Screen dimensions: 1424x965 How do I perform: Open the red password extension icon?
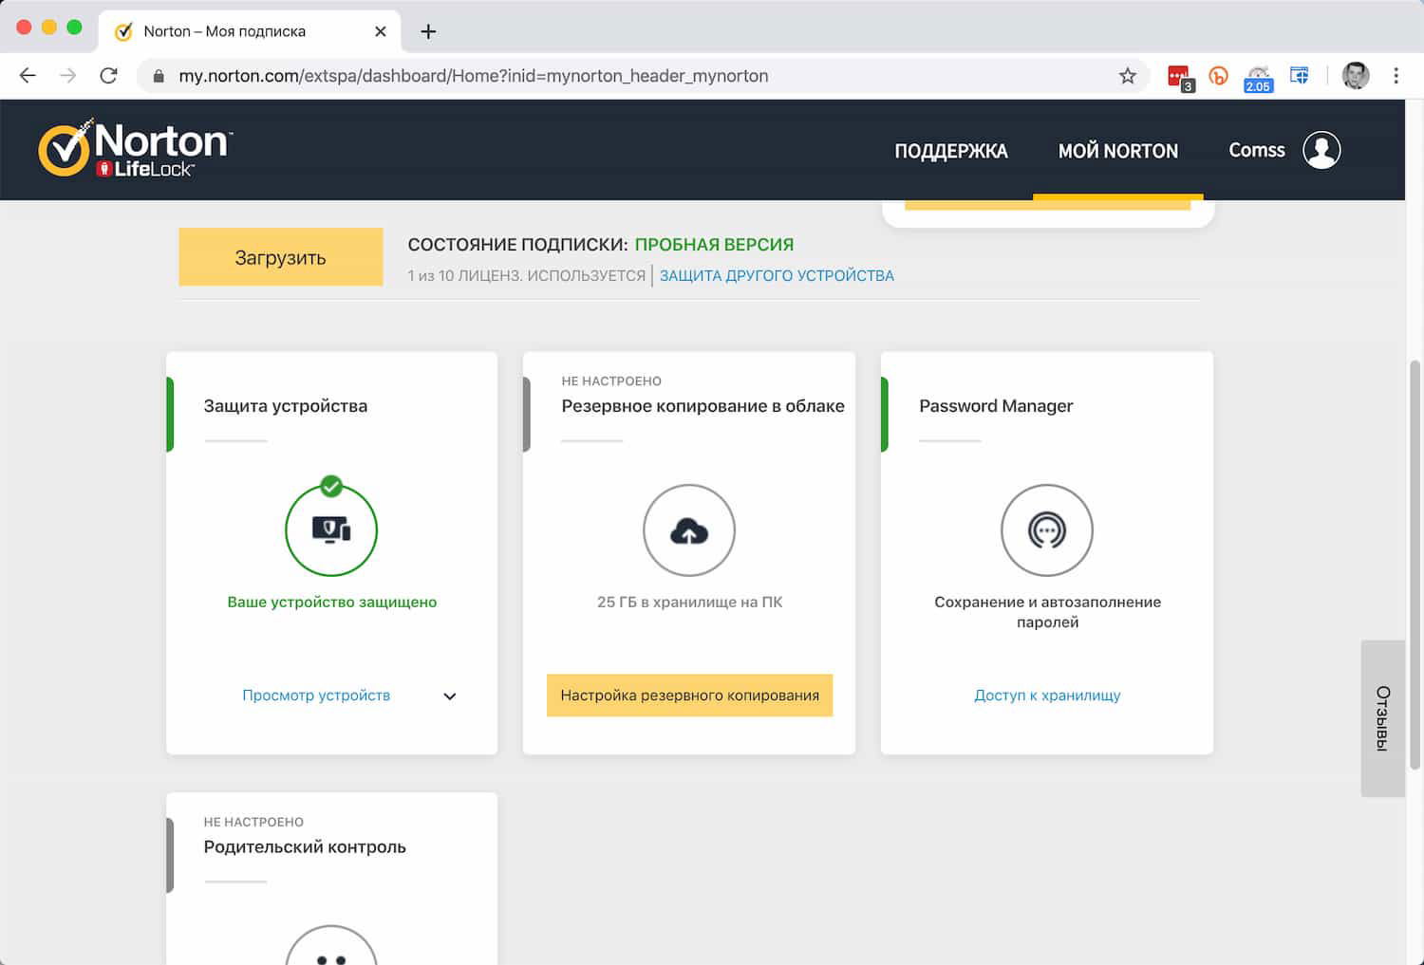click(1180, 77)
